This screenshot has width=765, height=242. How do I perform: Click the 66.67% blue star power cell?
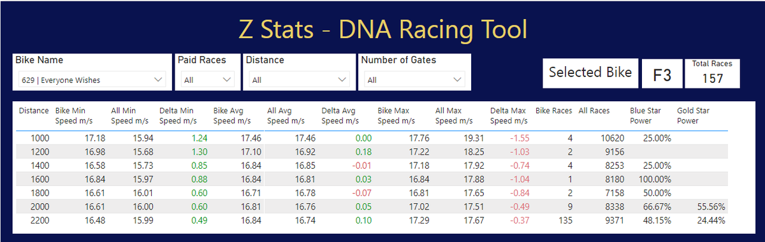[658, 206]
